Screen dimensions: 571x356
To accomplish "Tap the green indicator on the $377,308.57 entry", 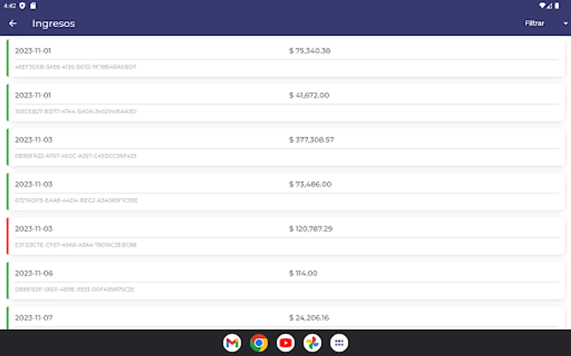I will click(x=7, y=146).
